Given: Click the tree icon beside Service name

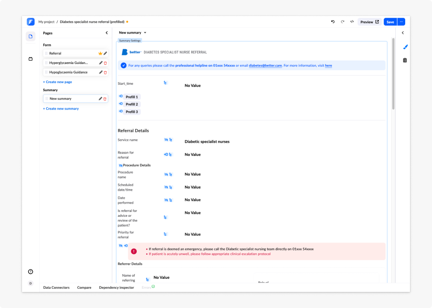Looking at the screenshot, I should click(x=171, y=140).
